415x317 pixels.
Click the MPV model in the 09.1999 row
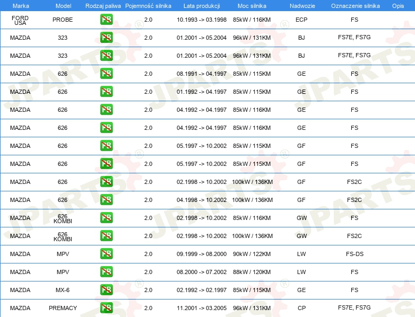pos(63,254)
